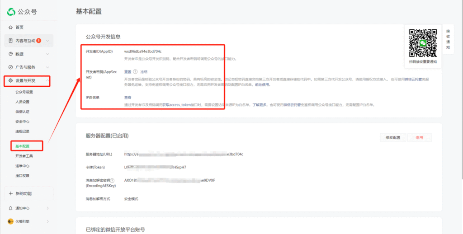The height and width of the screenshot is (234, 463).
Task: Collapse the 设置与开发 menu chevron
Action: [x=47, y=80]
